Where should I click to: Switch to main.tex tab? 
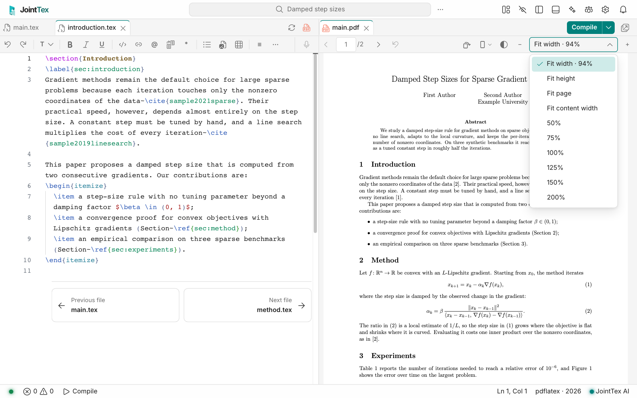(x=21, y=28)
